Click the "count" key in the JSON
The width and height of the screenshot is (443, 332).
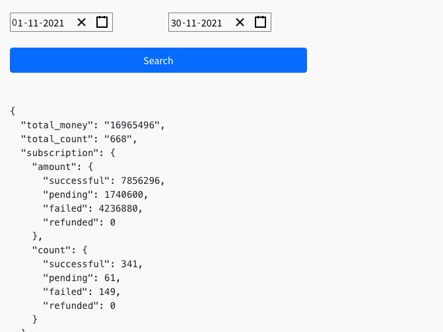(x=53, y=250)
